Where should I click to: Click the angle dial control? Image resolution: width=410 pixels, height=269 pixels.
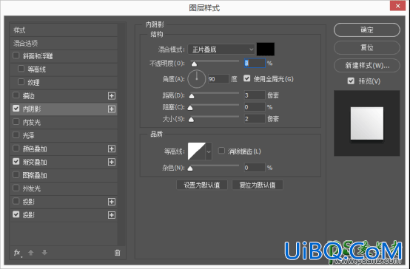point(197,79)
